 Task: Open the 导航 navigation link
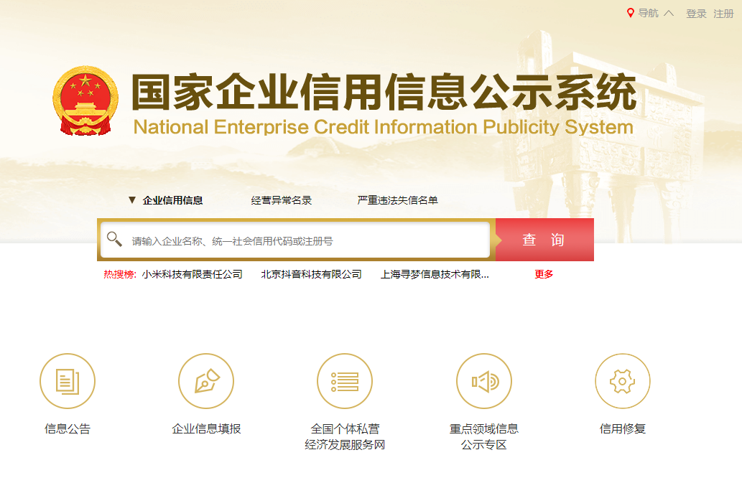pos(648,13)
